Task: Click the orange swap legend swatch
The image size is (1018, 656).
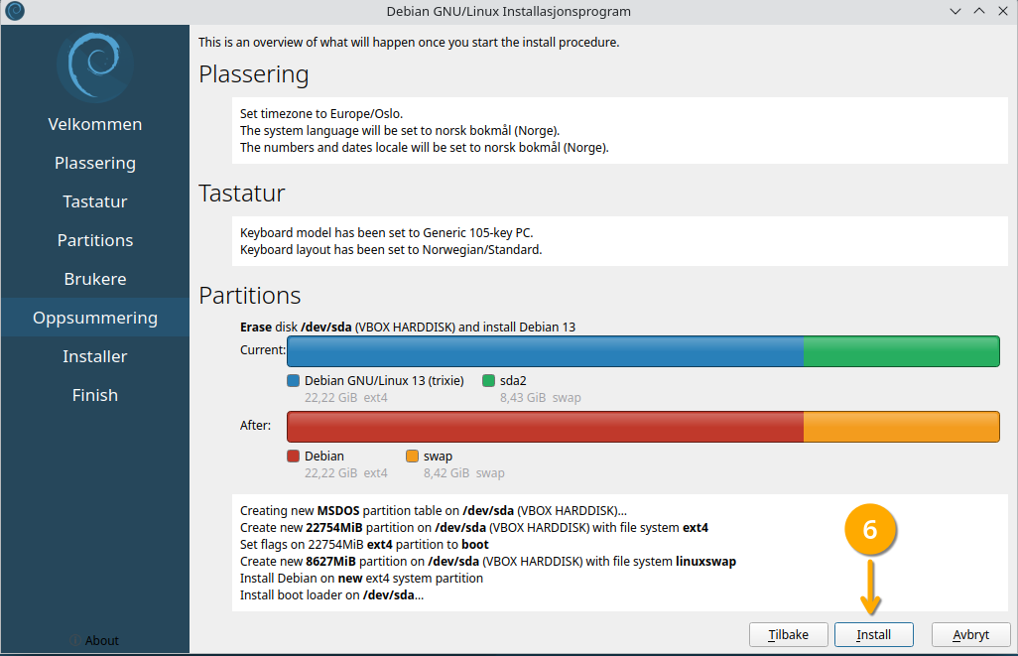Action: [x=413, y=456]
